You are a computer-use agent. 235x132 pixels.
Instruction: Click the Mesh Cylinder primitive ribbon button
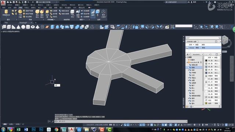tap(6, 13)
